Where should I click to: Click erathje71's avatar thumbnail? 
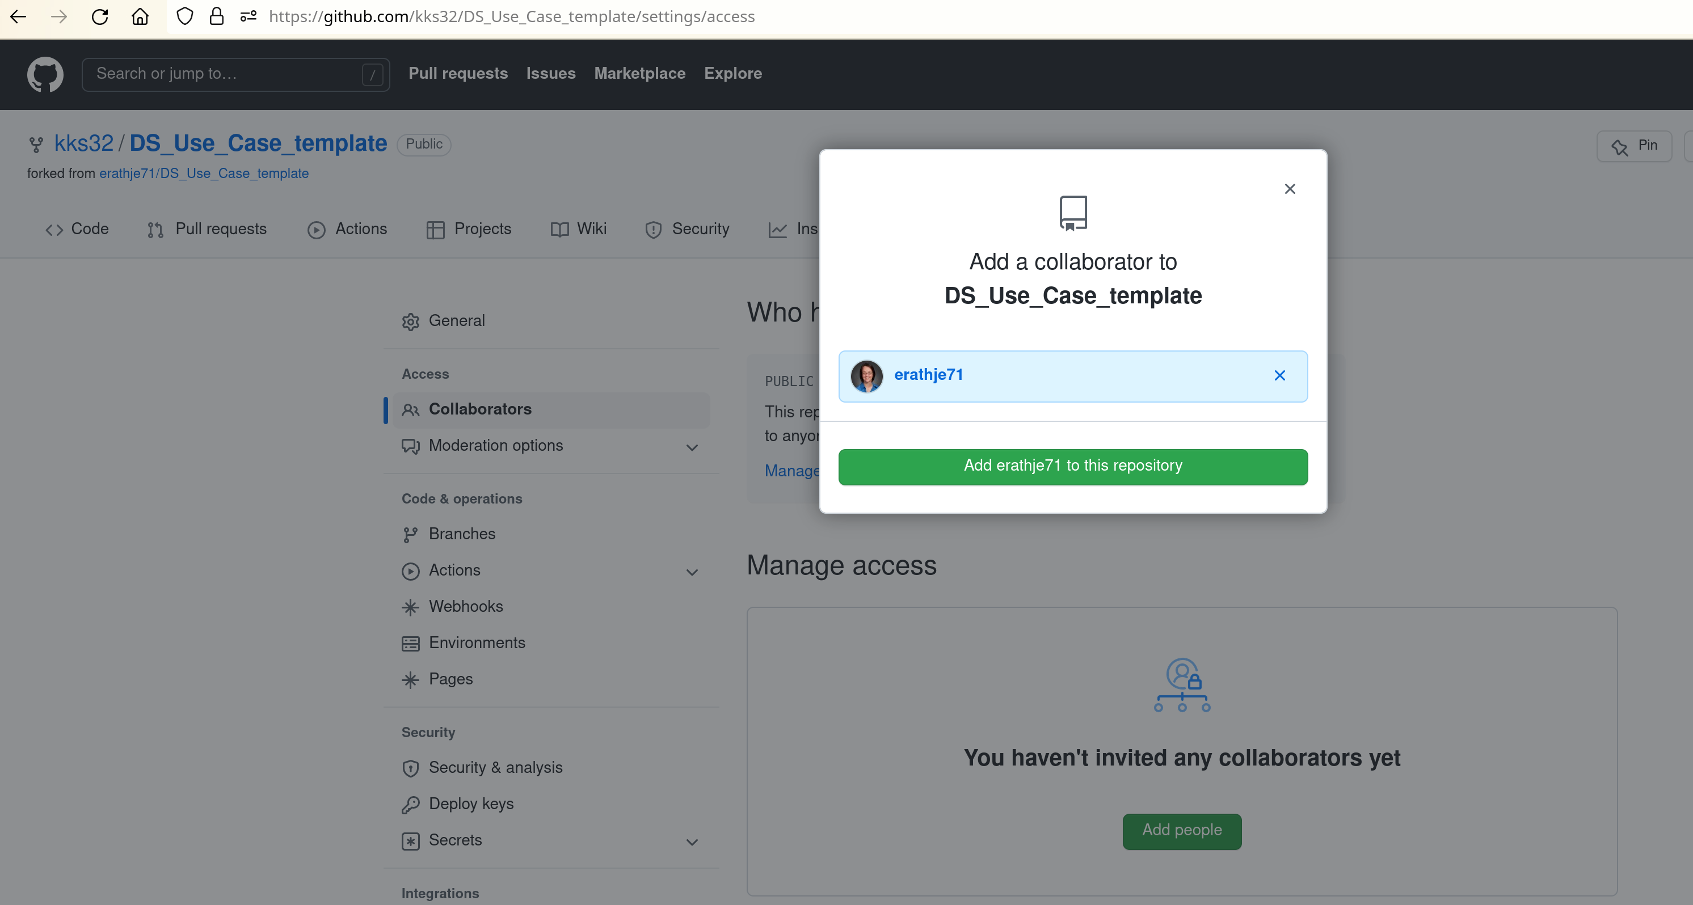866,375
